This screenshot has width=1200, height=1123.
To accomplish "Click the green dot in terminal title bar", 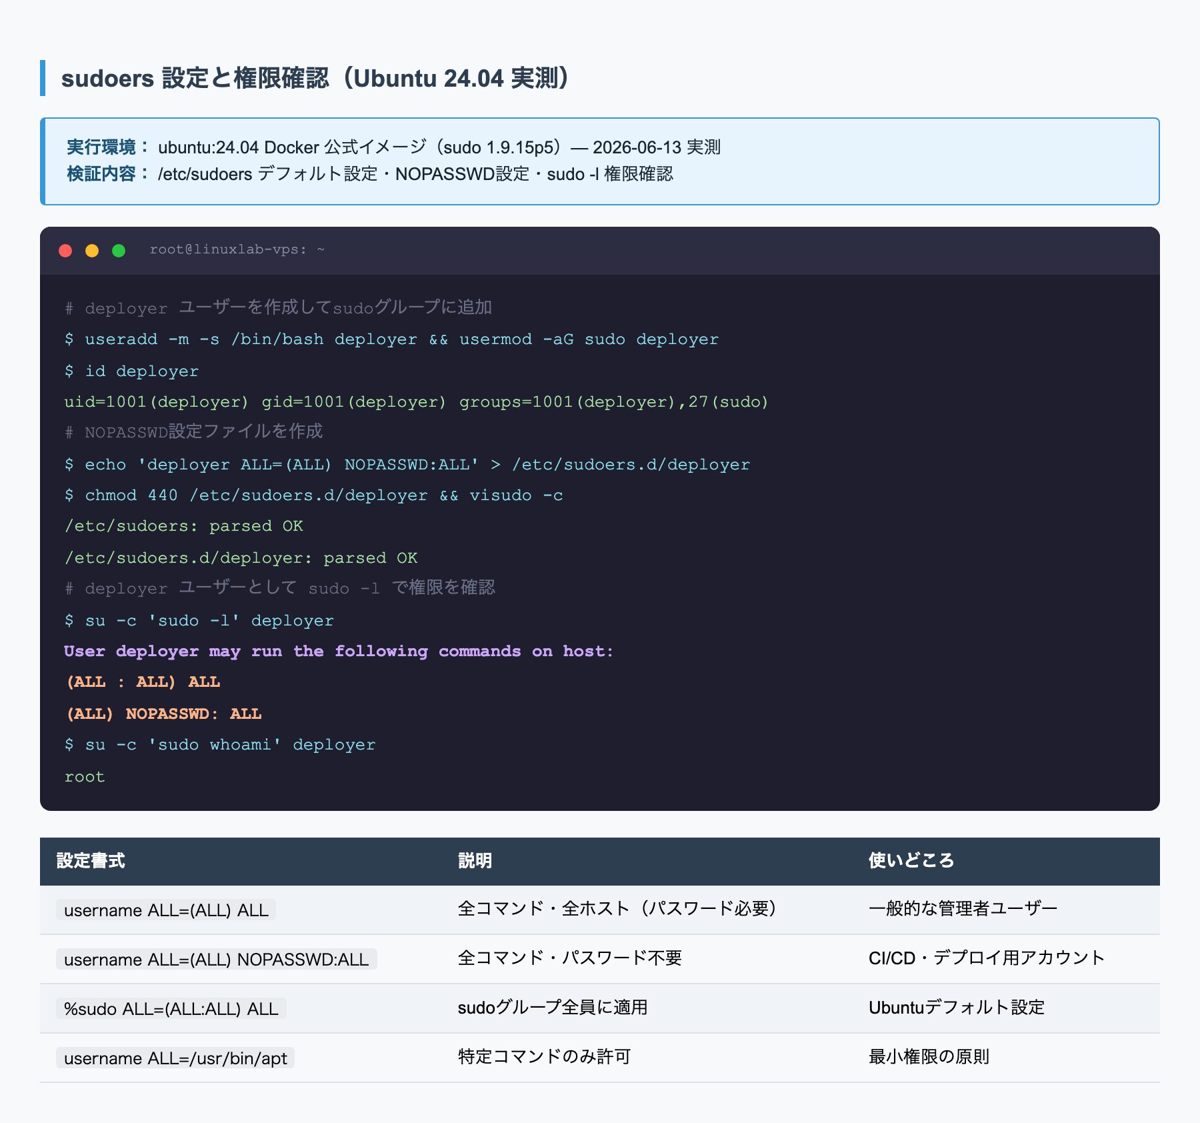I will click(x=119, y=251).
